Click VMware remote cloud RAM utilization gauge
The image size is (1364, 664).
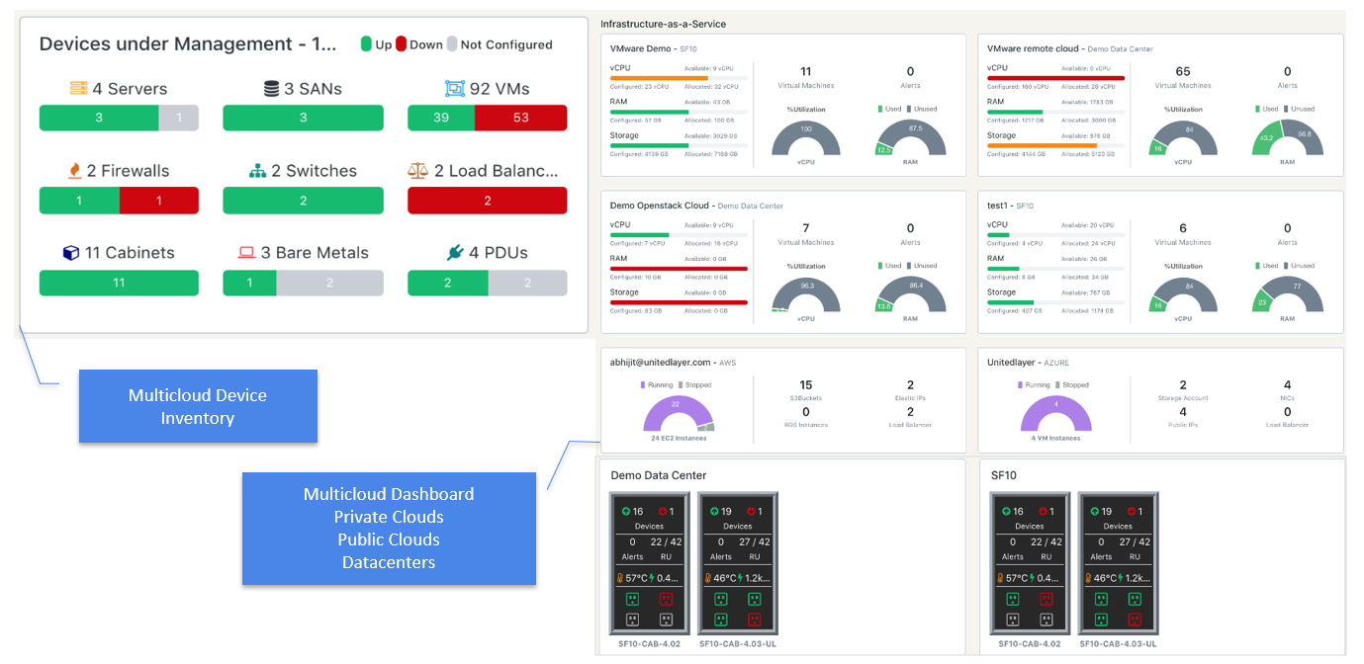pyautogui.click(x=1287, y=136)
